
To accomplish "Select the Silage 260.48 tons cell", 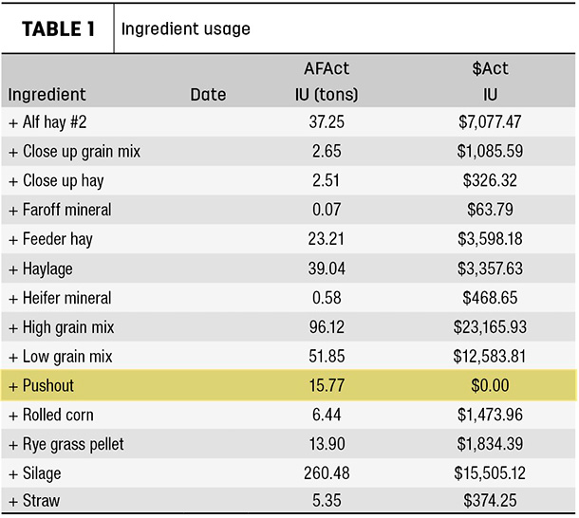I will click(327, 473).
